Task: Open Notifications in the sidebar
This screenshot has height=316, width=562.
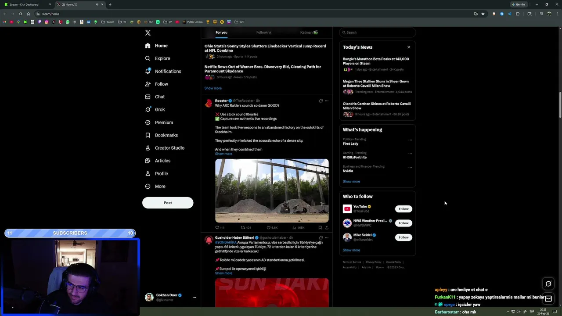Action: (x=163, y=71)
